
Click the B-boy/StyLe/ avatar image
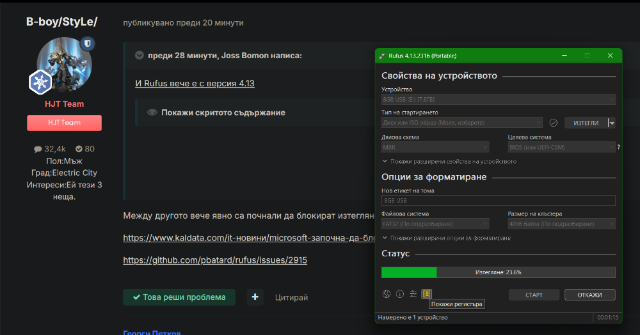tap(64, 65)
